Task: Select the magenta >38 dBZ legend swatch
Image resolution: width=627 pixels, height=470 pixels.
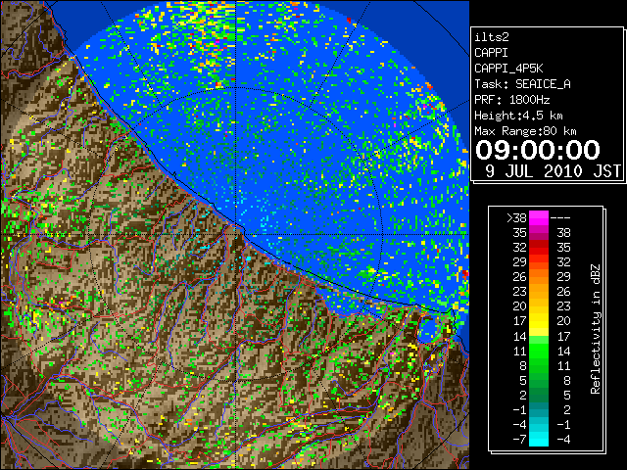Action: click(x=539, y=217)
